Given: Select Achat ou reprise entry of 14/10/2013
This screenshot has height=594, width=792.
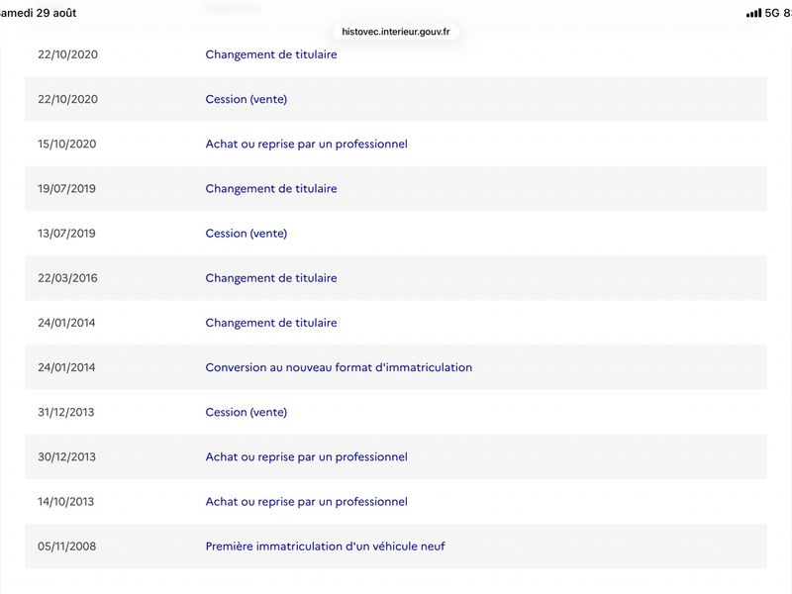Looking at the screenshot, I should (x=306, y=502).
